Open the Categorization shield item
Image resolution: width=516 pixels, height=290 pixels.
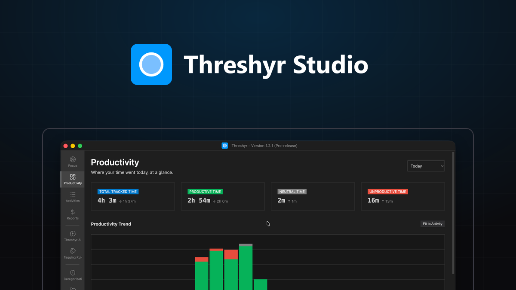[73, 275]
